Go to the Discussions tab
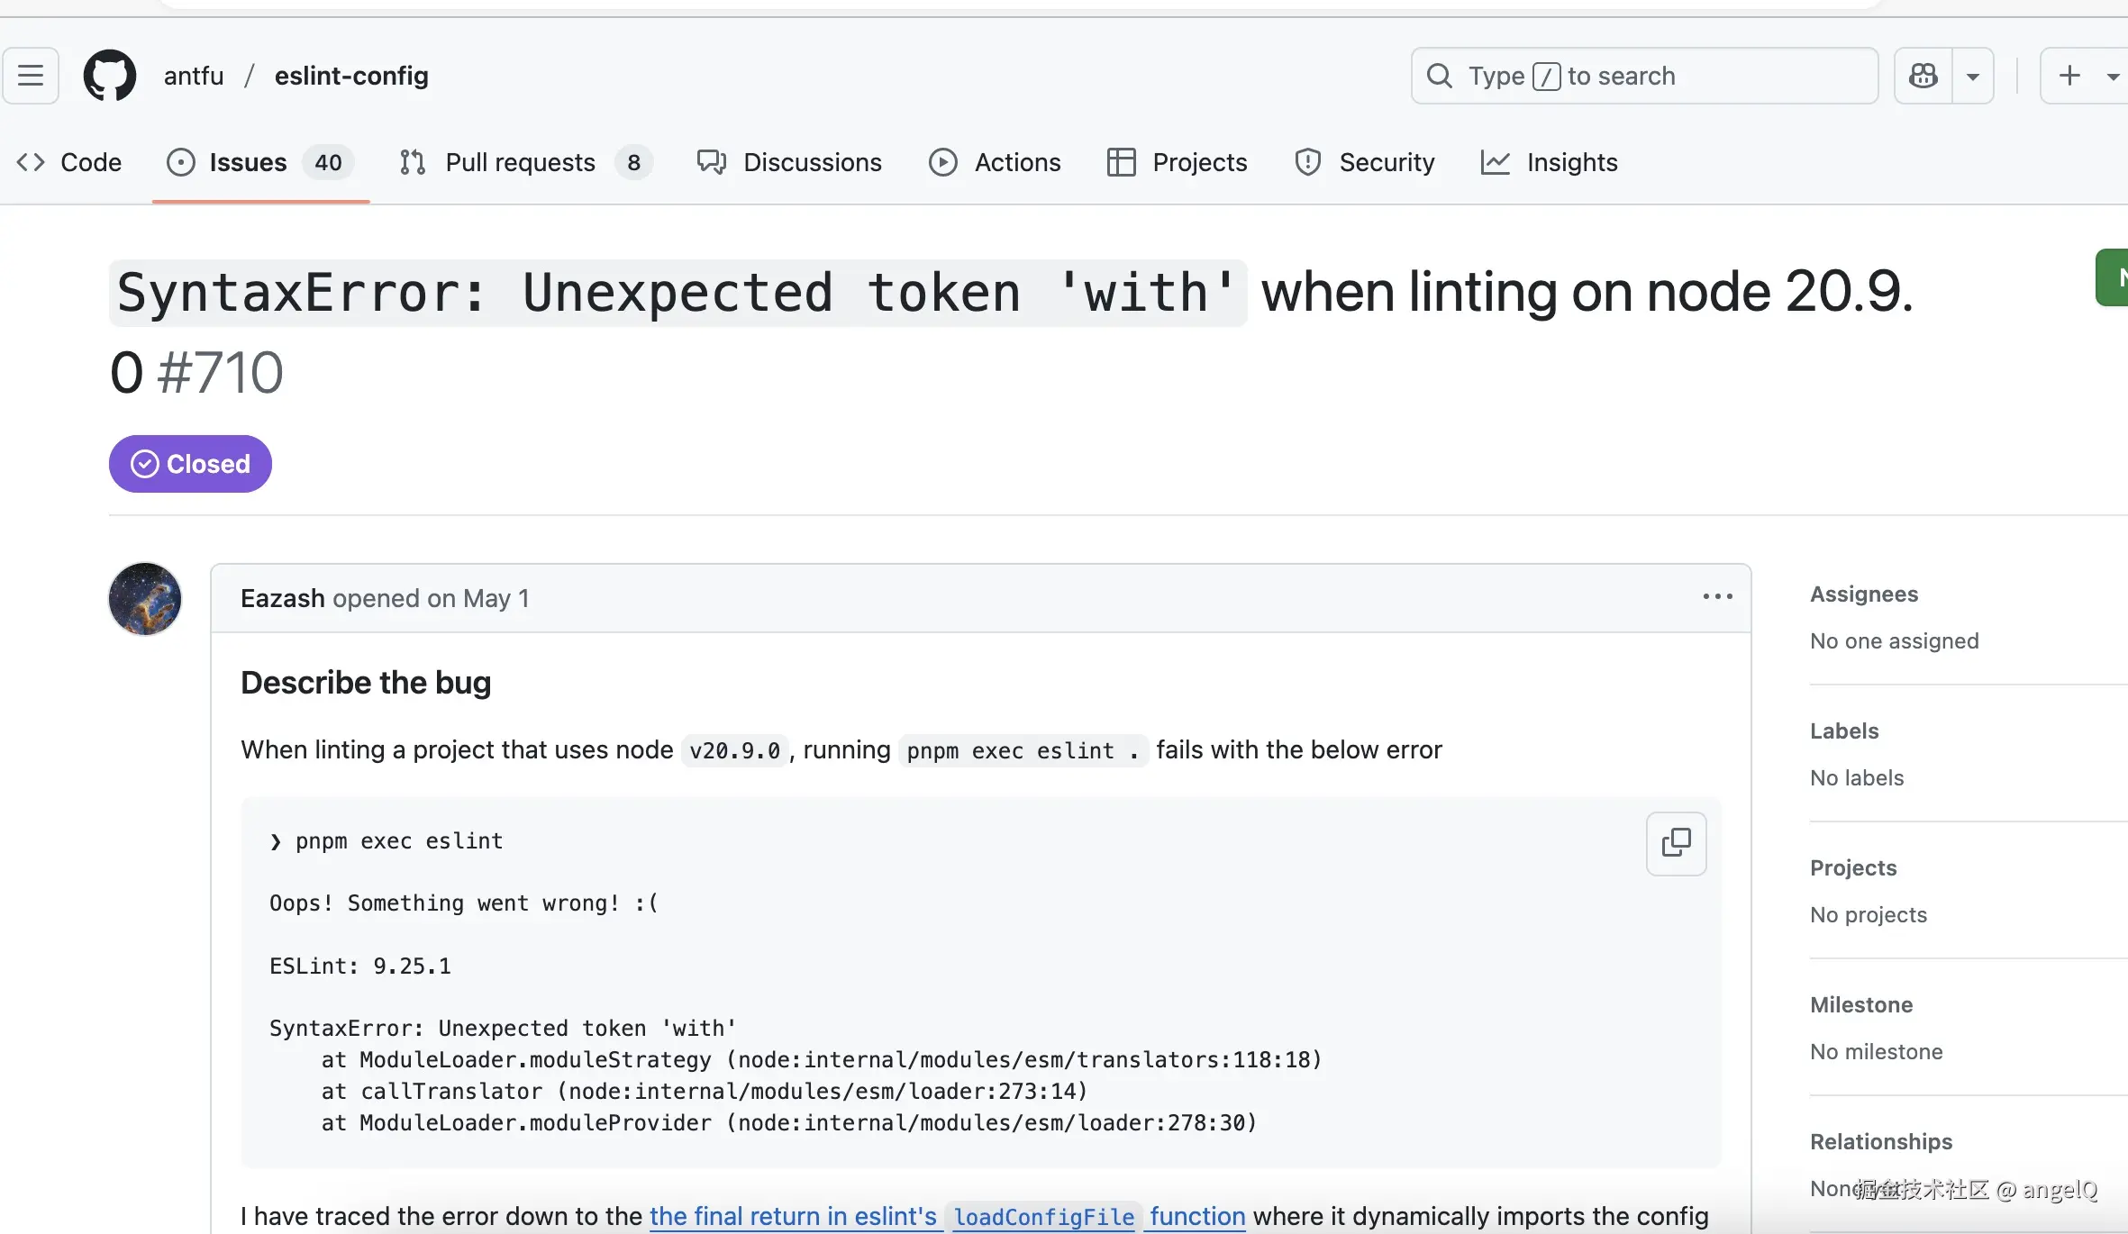The height and width of the screenshot is (1234, 2128). click(x=789, y=162)
